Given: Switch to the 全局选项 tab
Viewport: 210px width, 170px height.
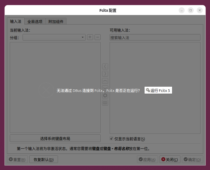Looking at the screenshot, I should coord(35,22).
